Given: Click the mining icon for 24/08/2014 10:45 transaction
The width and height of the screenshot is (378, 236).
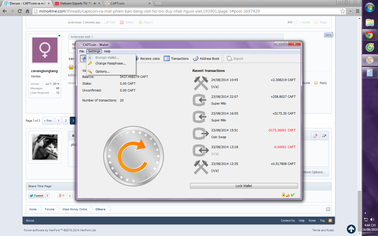Looking at the screenshot, I should tap(201, 83).
